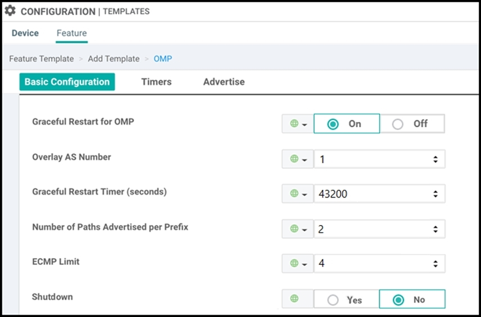Click the Configuration gear icon
Image resolution: width=481 pixels, height=317 pixels.
click(x=10, y=11)
